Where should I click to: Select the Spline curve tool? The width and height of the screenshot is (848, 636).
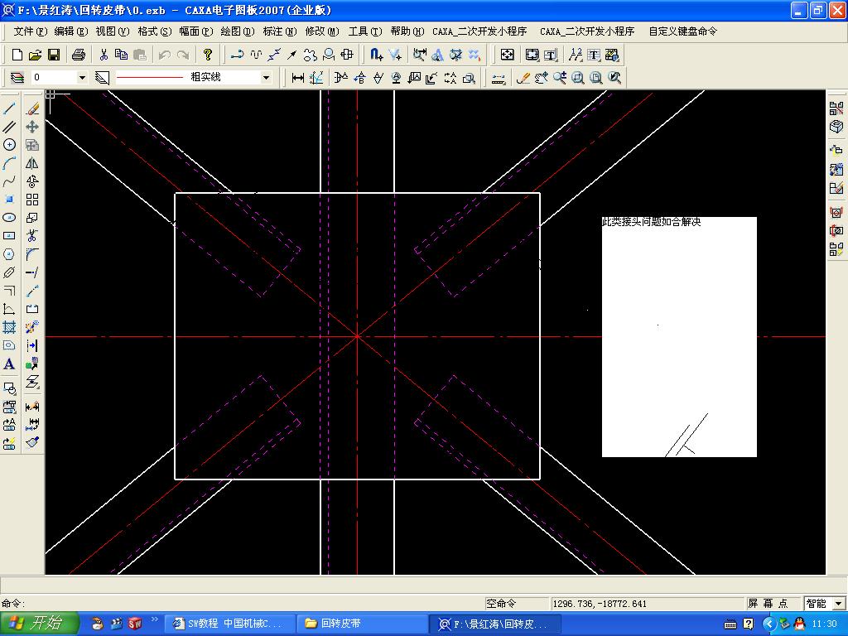coord(9,181)
